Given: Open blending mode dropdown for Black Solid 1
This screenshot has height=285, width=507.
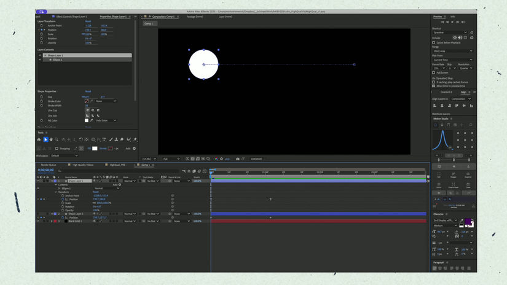Looking at the screenshot, I should tap(130, 221).
